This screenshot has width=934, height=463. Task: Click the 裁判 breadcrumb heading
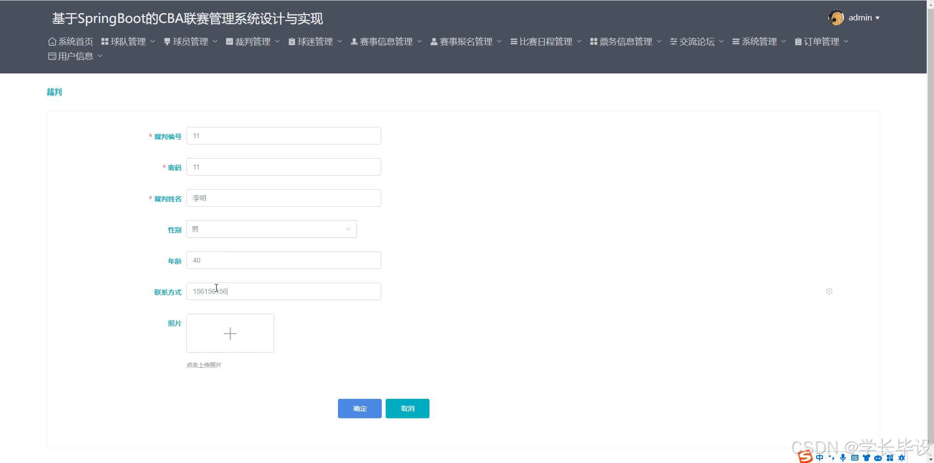(54, 92)
